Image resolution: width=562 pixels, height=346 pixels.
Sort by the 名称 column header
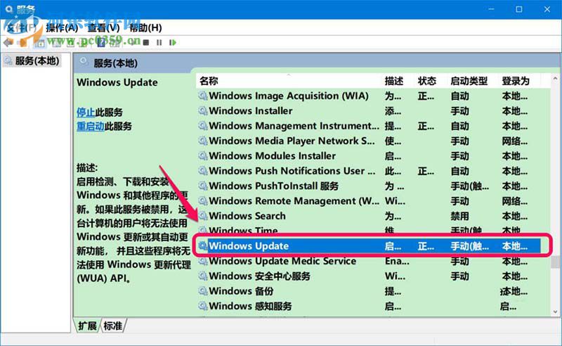(209, 81)
